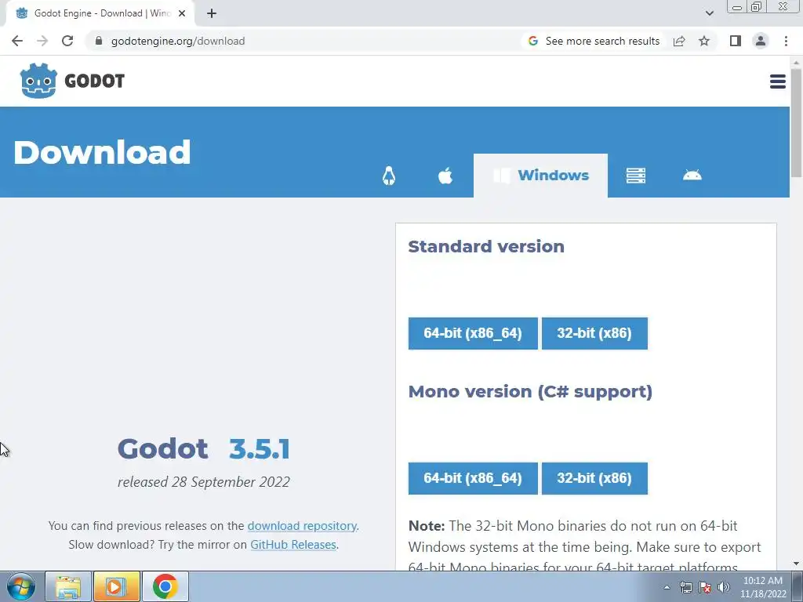The height and width of the screenshot is (602, 803).
Task: Close the Godot Engine Download tab
Action: [182, 13]
